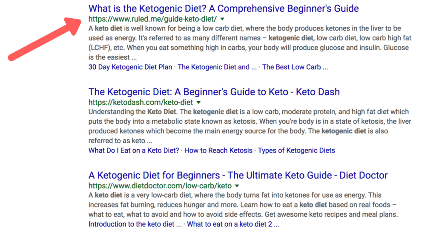Open "What to eat on a keto diet 2 ..." sitelink
Screen dimensions: 436x244
[233, 224]
